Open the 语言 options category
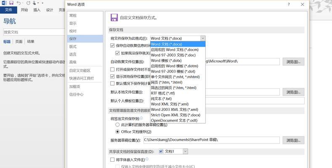The image size is (332, 168). coord(85,54)
